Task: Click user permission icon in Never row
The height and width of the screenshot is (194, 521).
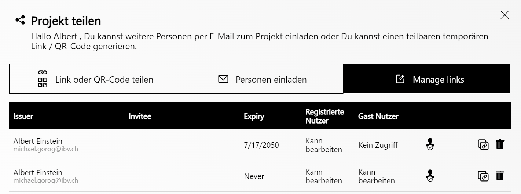Action: (430, 176)
